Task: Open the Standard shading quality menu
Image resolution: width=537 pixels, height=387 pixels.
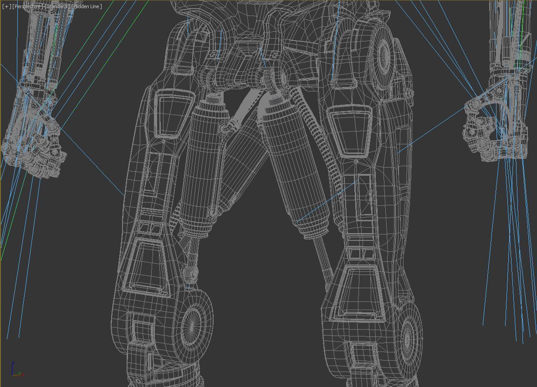Action: (57, 6)
